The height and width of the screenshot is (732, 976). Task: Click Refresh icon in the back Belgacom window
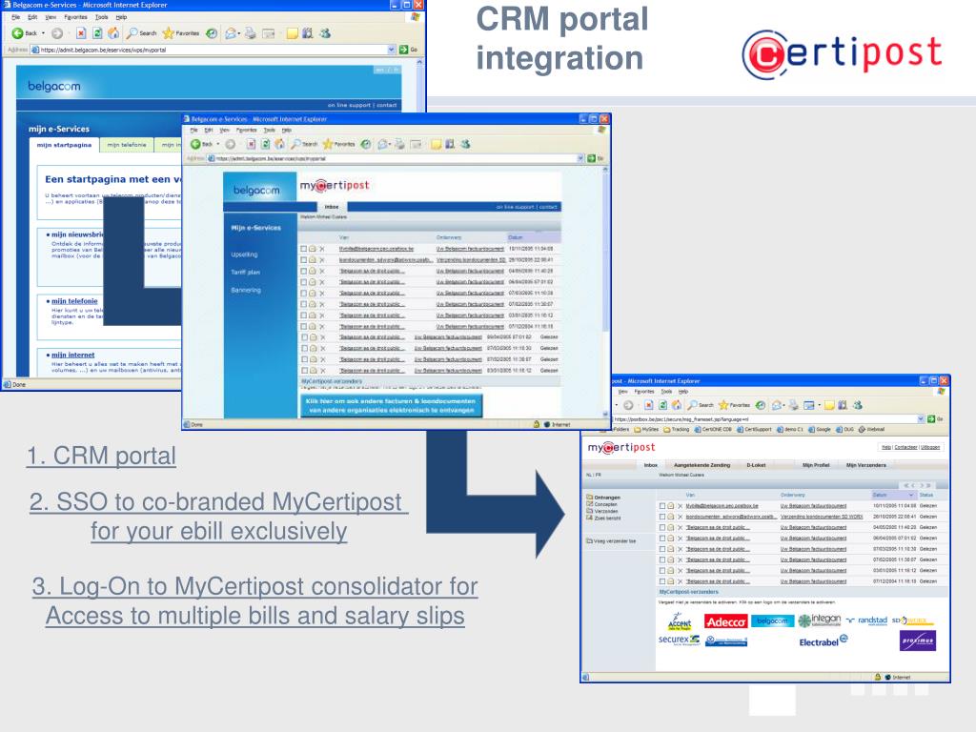[x=98, y=33]
